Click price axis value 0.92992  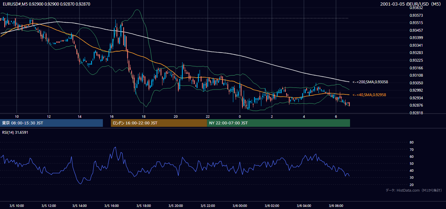(416, 90)
